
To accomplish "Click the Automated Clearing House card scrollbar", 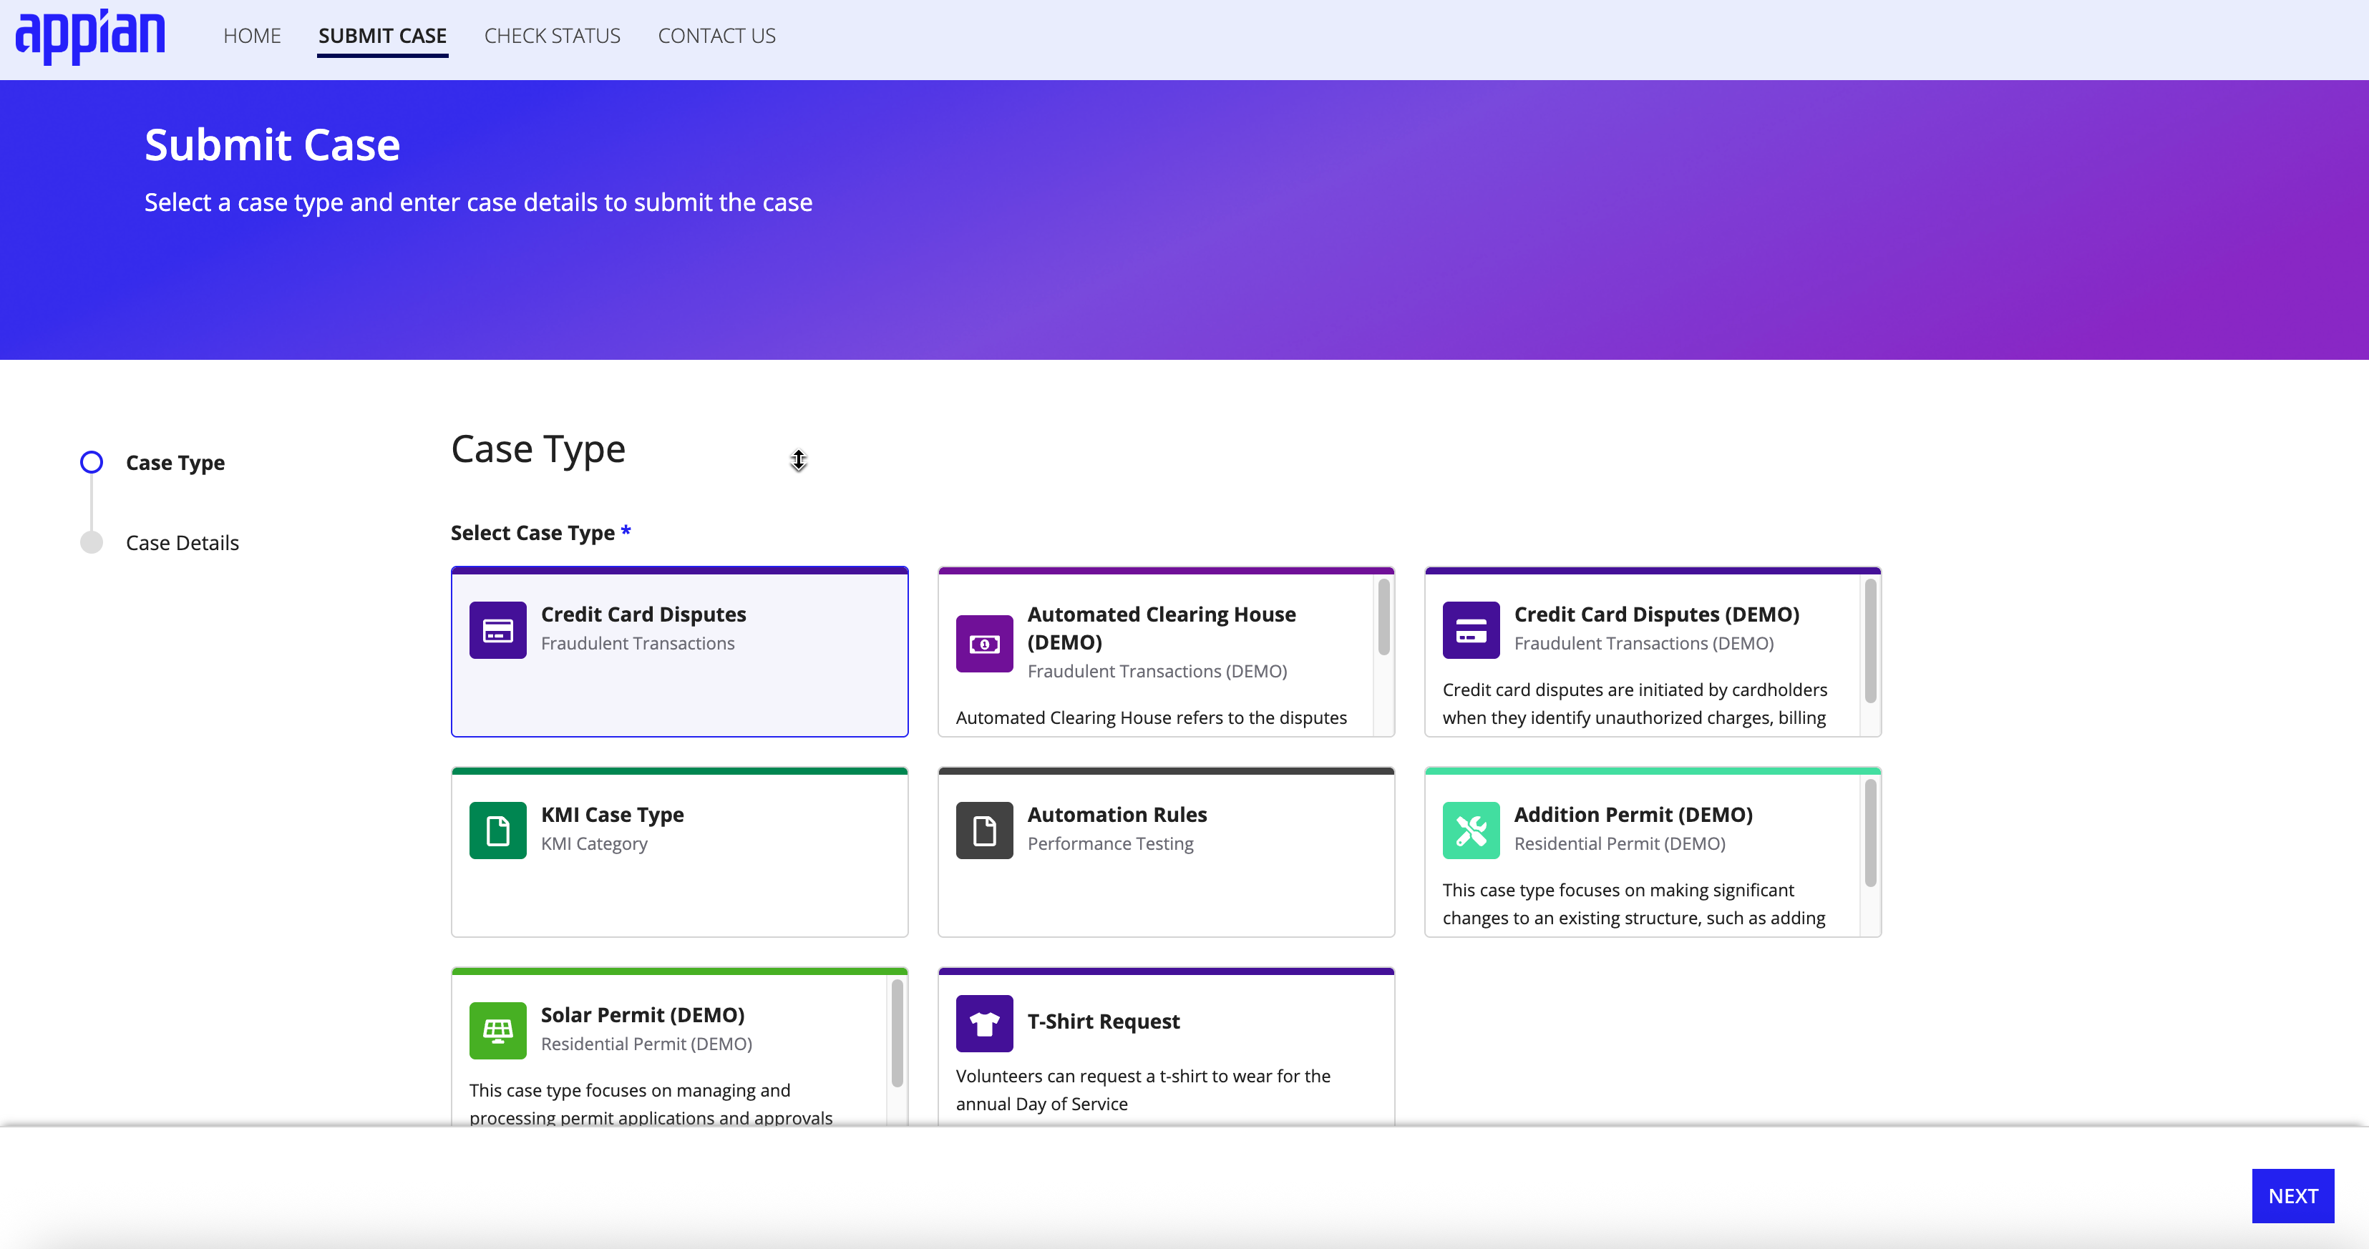I will coord(1383,617).
